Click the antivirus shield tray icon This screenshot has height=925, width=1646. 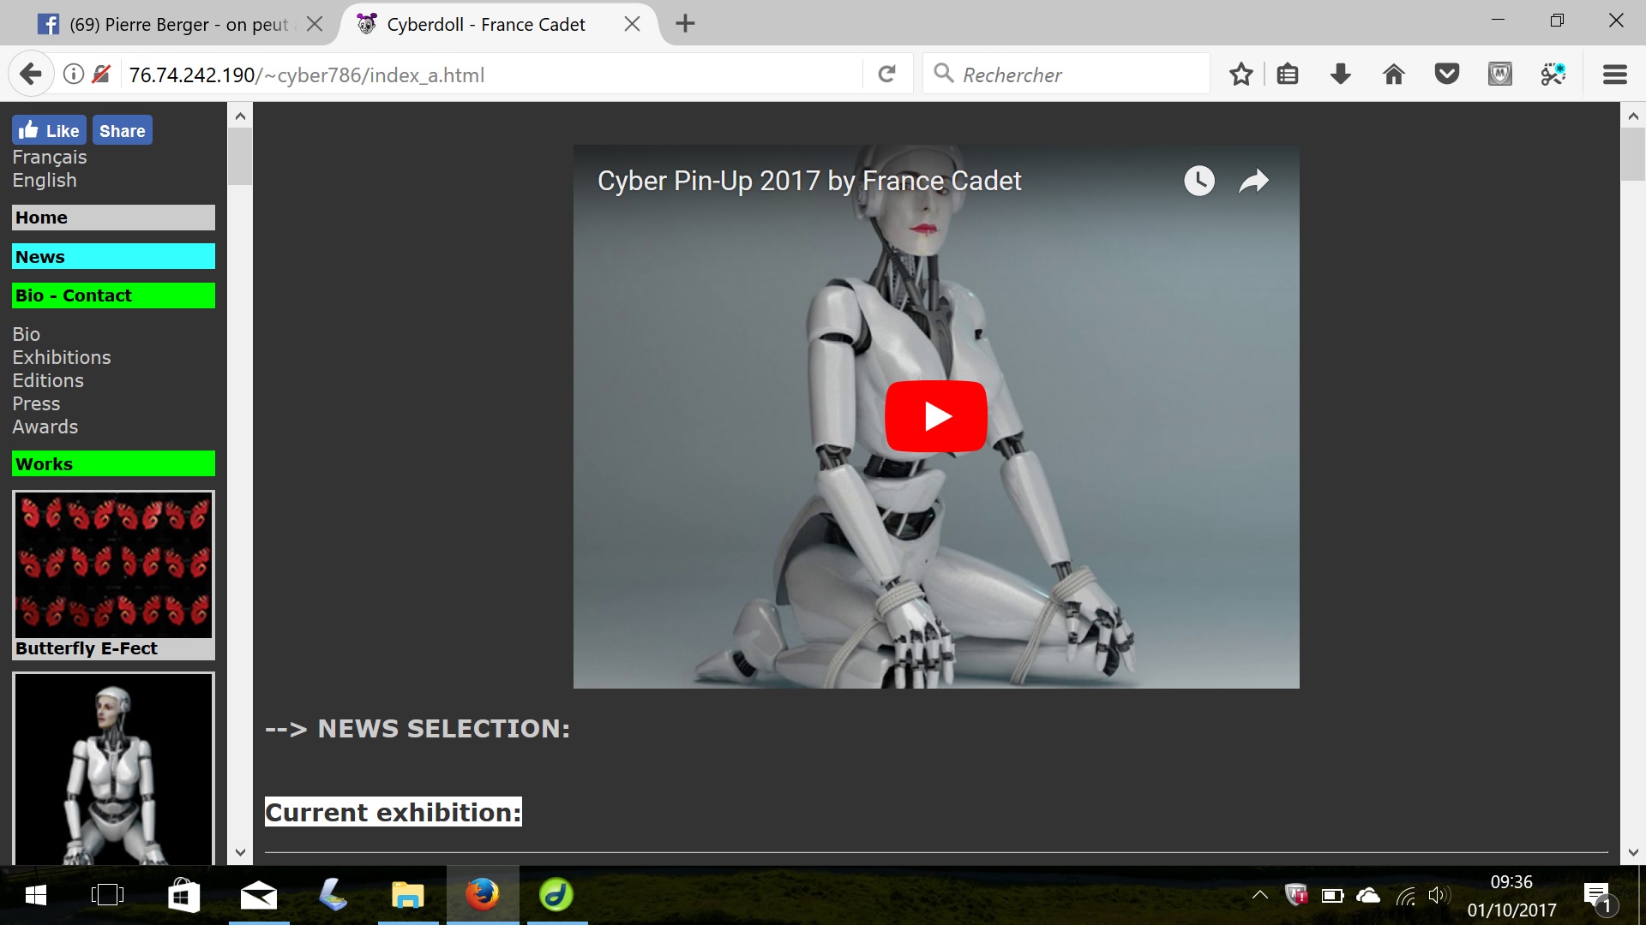pyautogui.click(x=1296, y=896)
